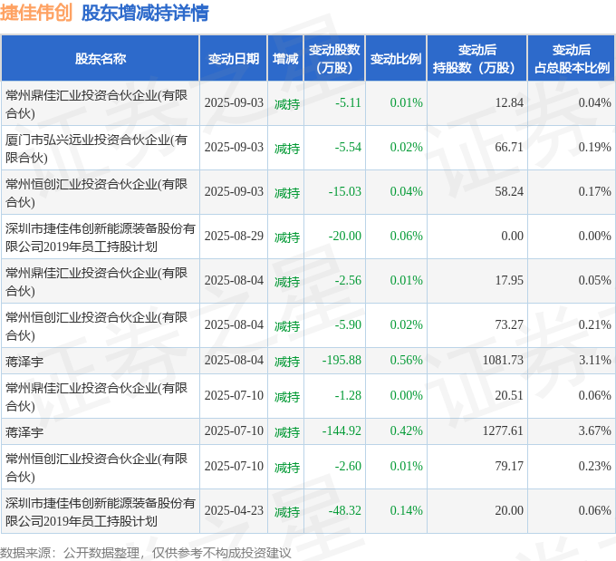Click the -20.00 share change value
Viewport: 616px width, 561px height.
click(345, 236)
